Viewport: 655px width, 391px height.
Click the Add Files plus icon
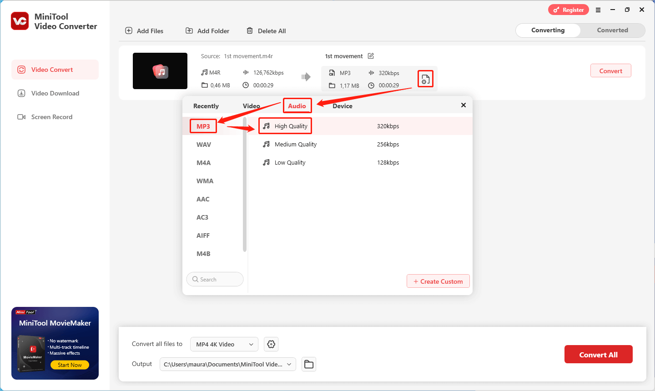coord(129,30)
